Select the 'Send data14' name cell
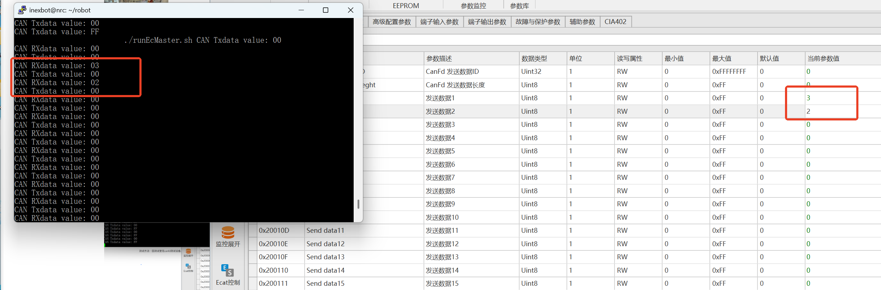The height and width of the screenshot is (290, 881). (364, 270)
